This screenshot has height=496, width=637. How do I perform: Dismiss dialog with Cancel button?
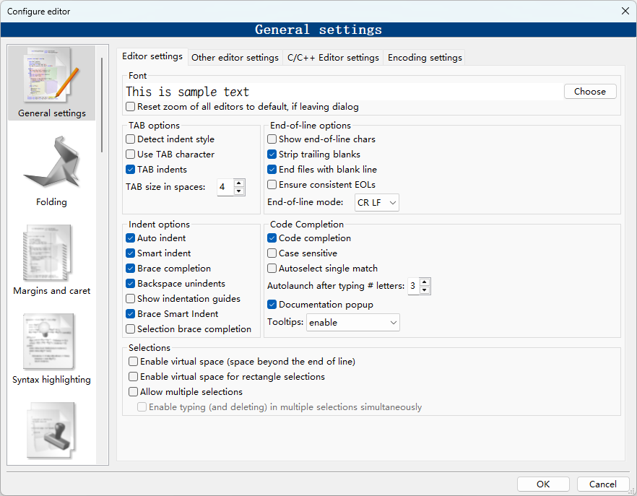pyautogui.click(x=603, y=484)
